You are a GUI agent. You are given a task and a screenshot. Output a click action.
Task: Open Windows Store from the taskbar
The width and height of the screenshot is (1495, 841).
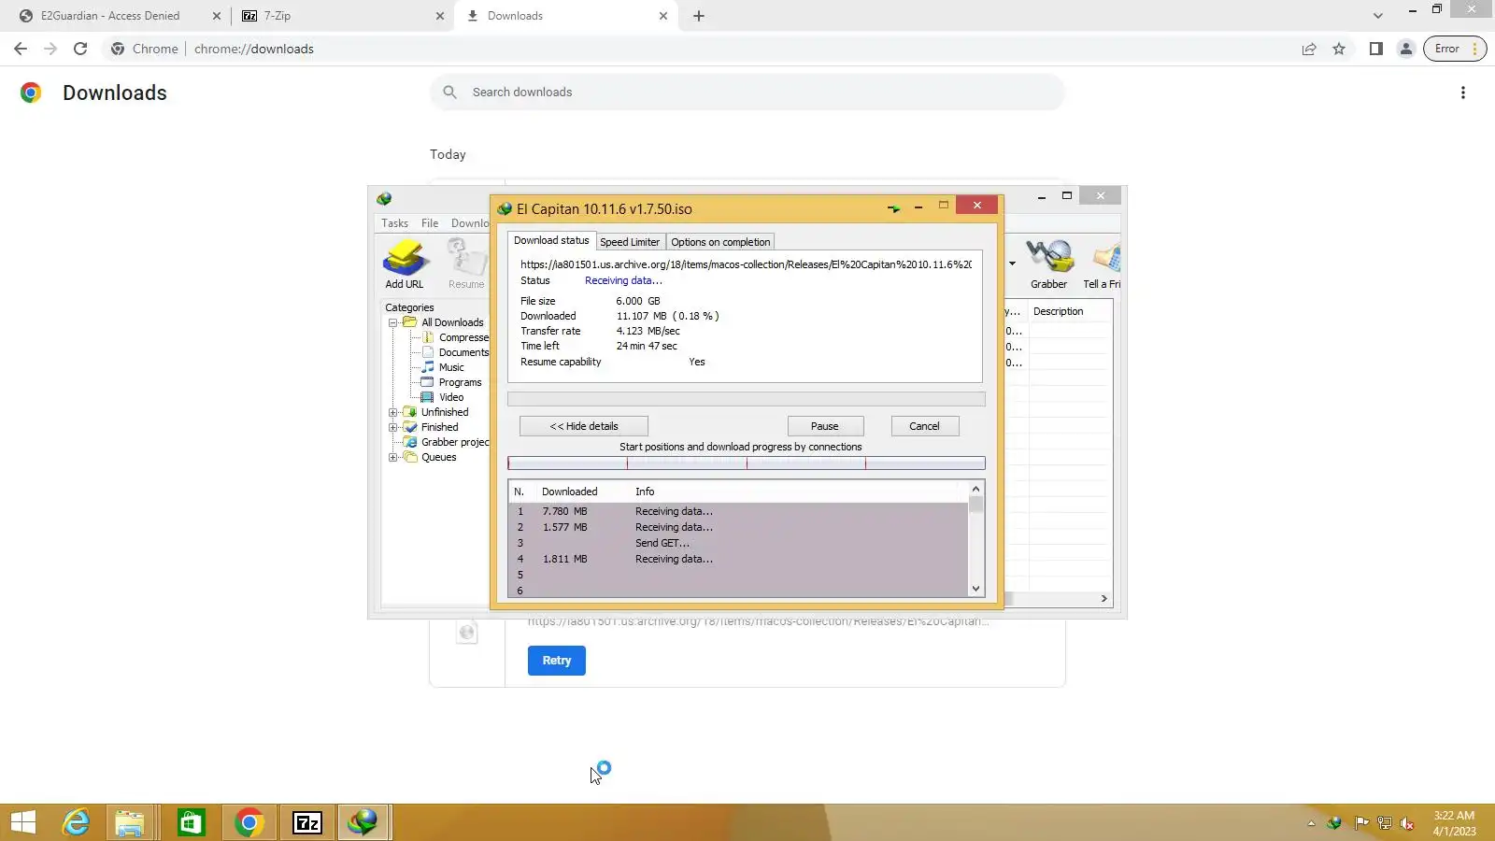[x=191, y=822]
